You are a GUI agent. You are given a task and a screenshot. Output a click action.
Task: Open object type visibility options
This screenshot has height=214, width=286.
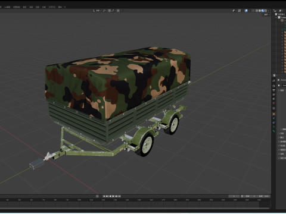point(235,11)
